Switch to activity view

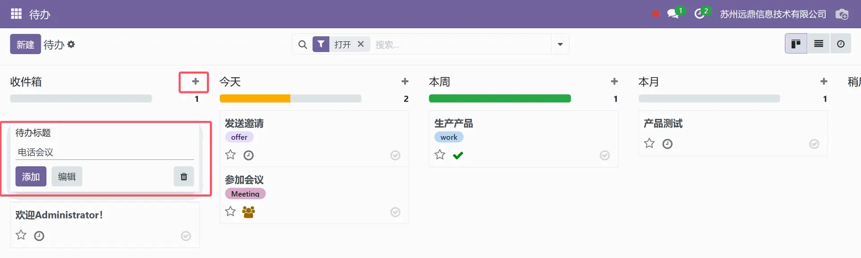841,44
